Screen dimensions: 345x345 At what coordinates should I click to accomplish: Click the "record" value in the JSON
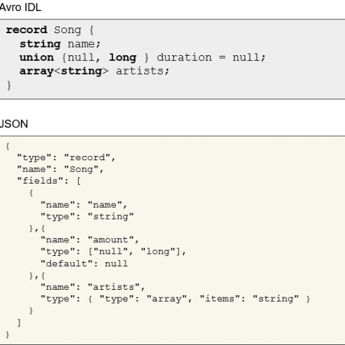point(87,157)
